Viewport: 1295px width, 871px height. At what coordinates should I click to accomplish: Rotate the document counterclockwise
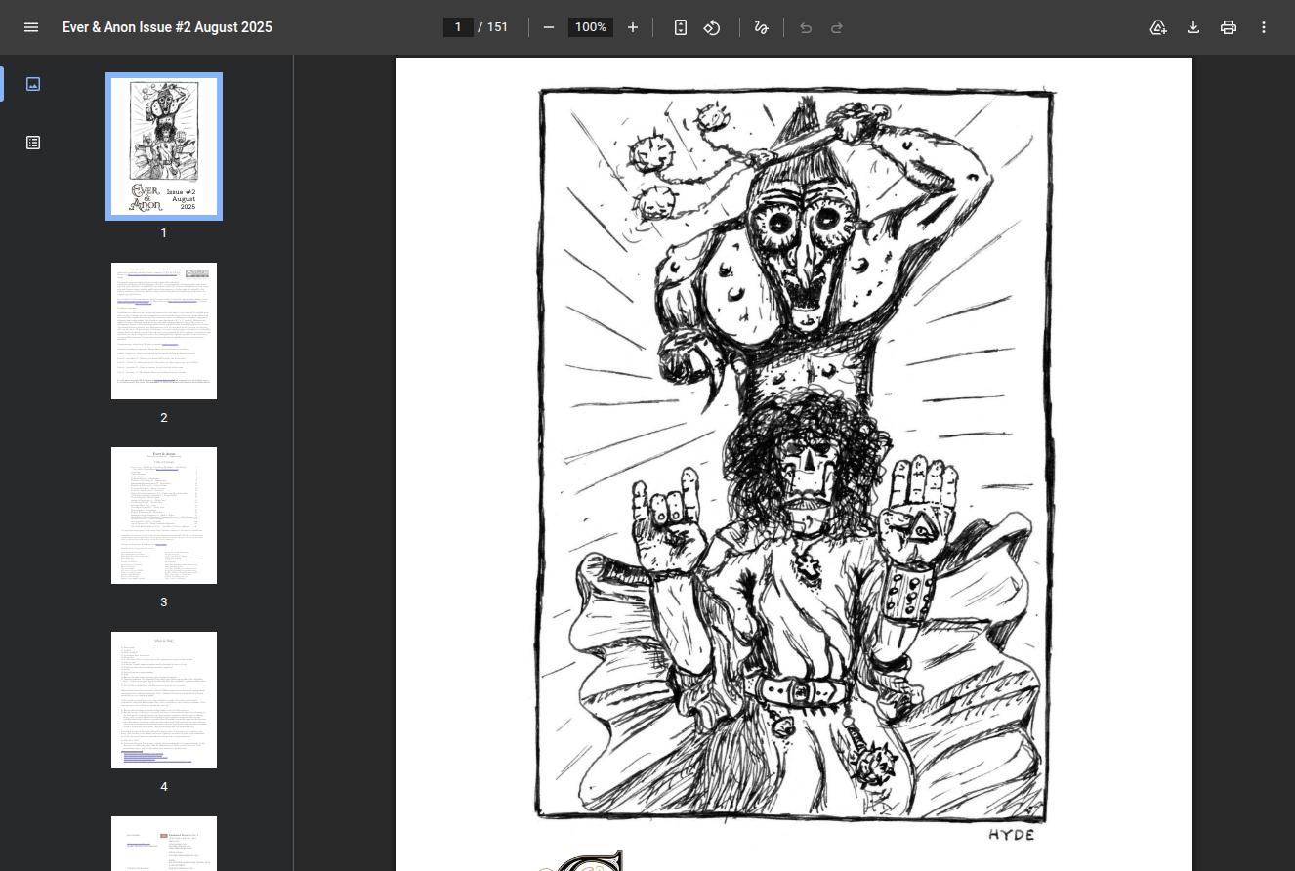coord(712,27)
